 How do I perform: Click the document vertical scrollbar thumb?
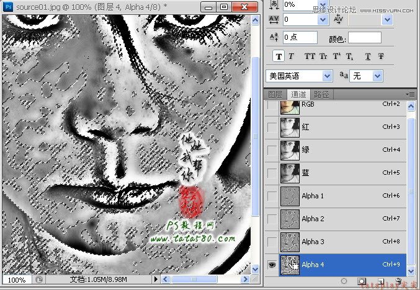click(255, 136)
